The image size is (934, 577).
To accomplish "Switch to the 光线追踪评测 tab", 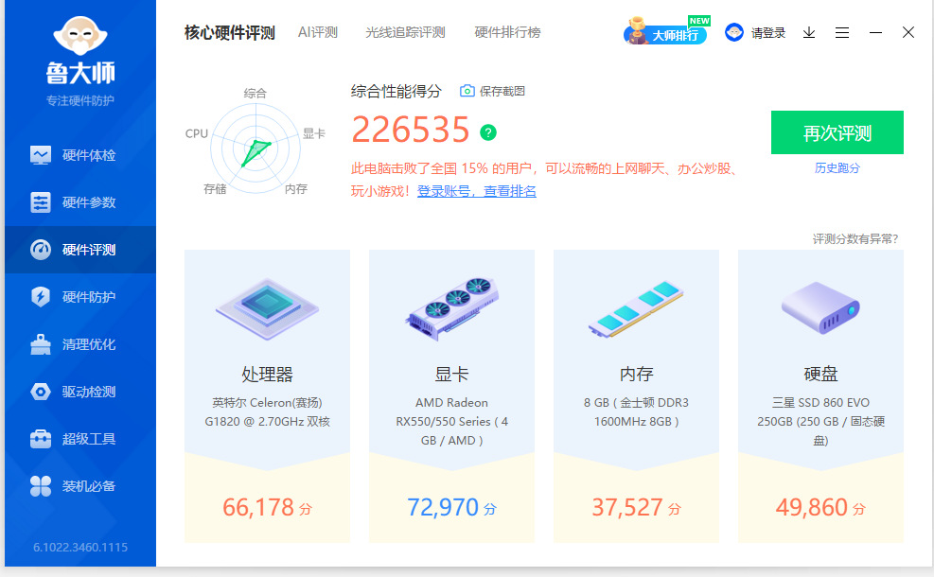I will click(x=405, y=32).
